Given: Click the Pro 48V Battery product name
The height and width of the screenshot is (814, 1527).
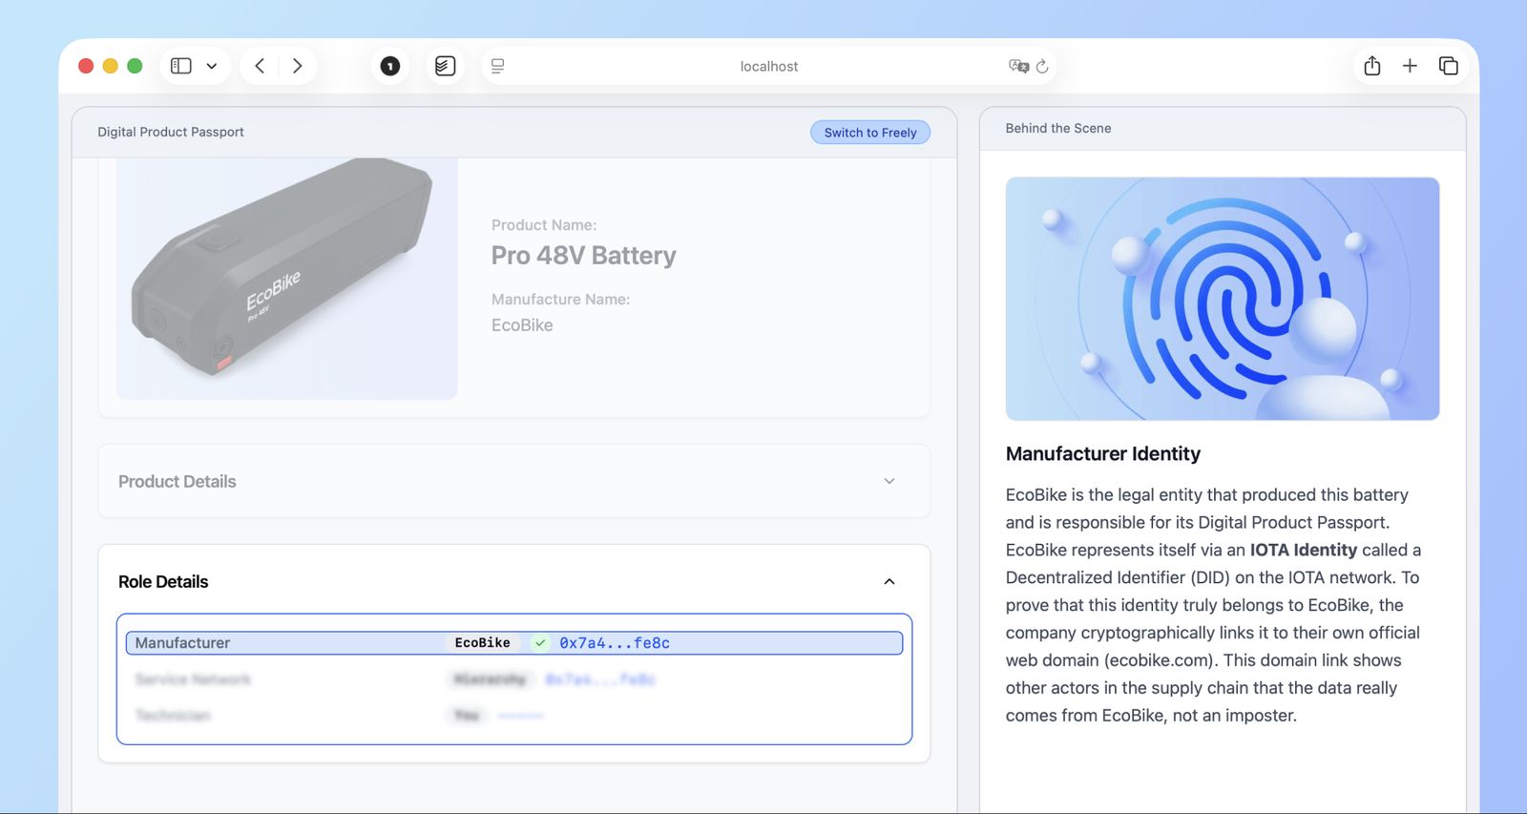Looking at the screenshot, I should (x=584, y=256).
